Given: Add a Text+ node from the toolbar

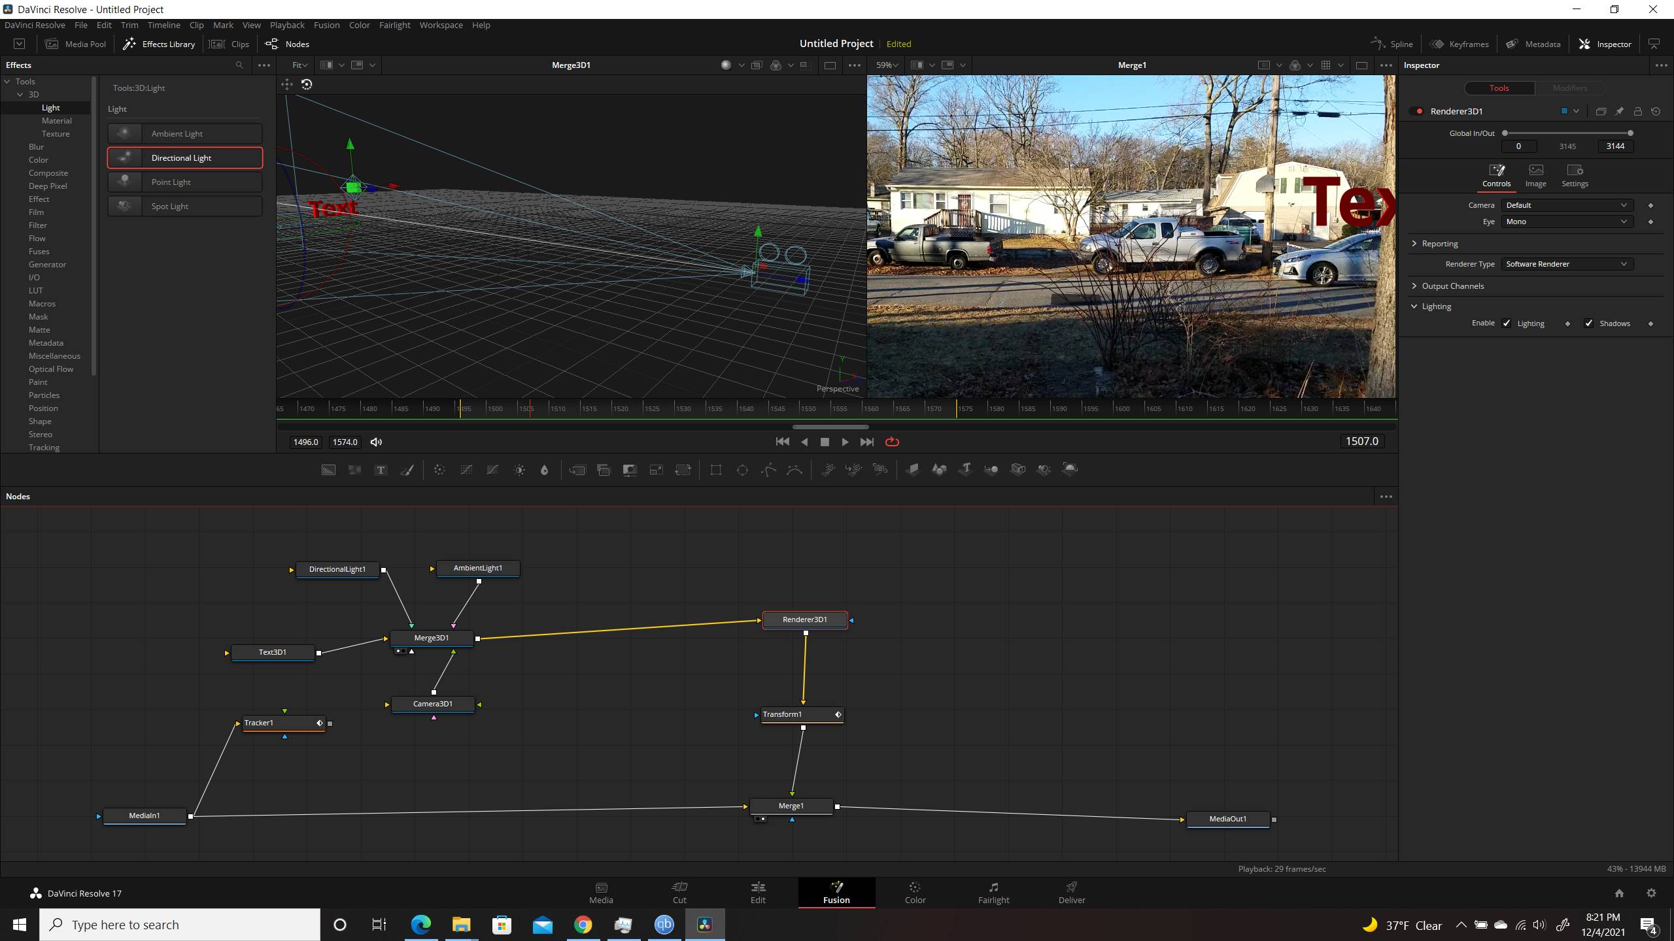Looking at the screenshot, I should pyautogui.click(x=381, y=470).
